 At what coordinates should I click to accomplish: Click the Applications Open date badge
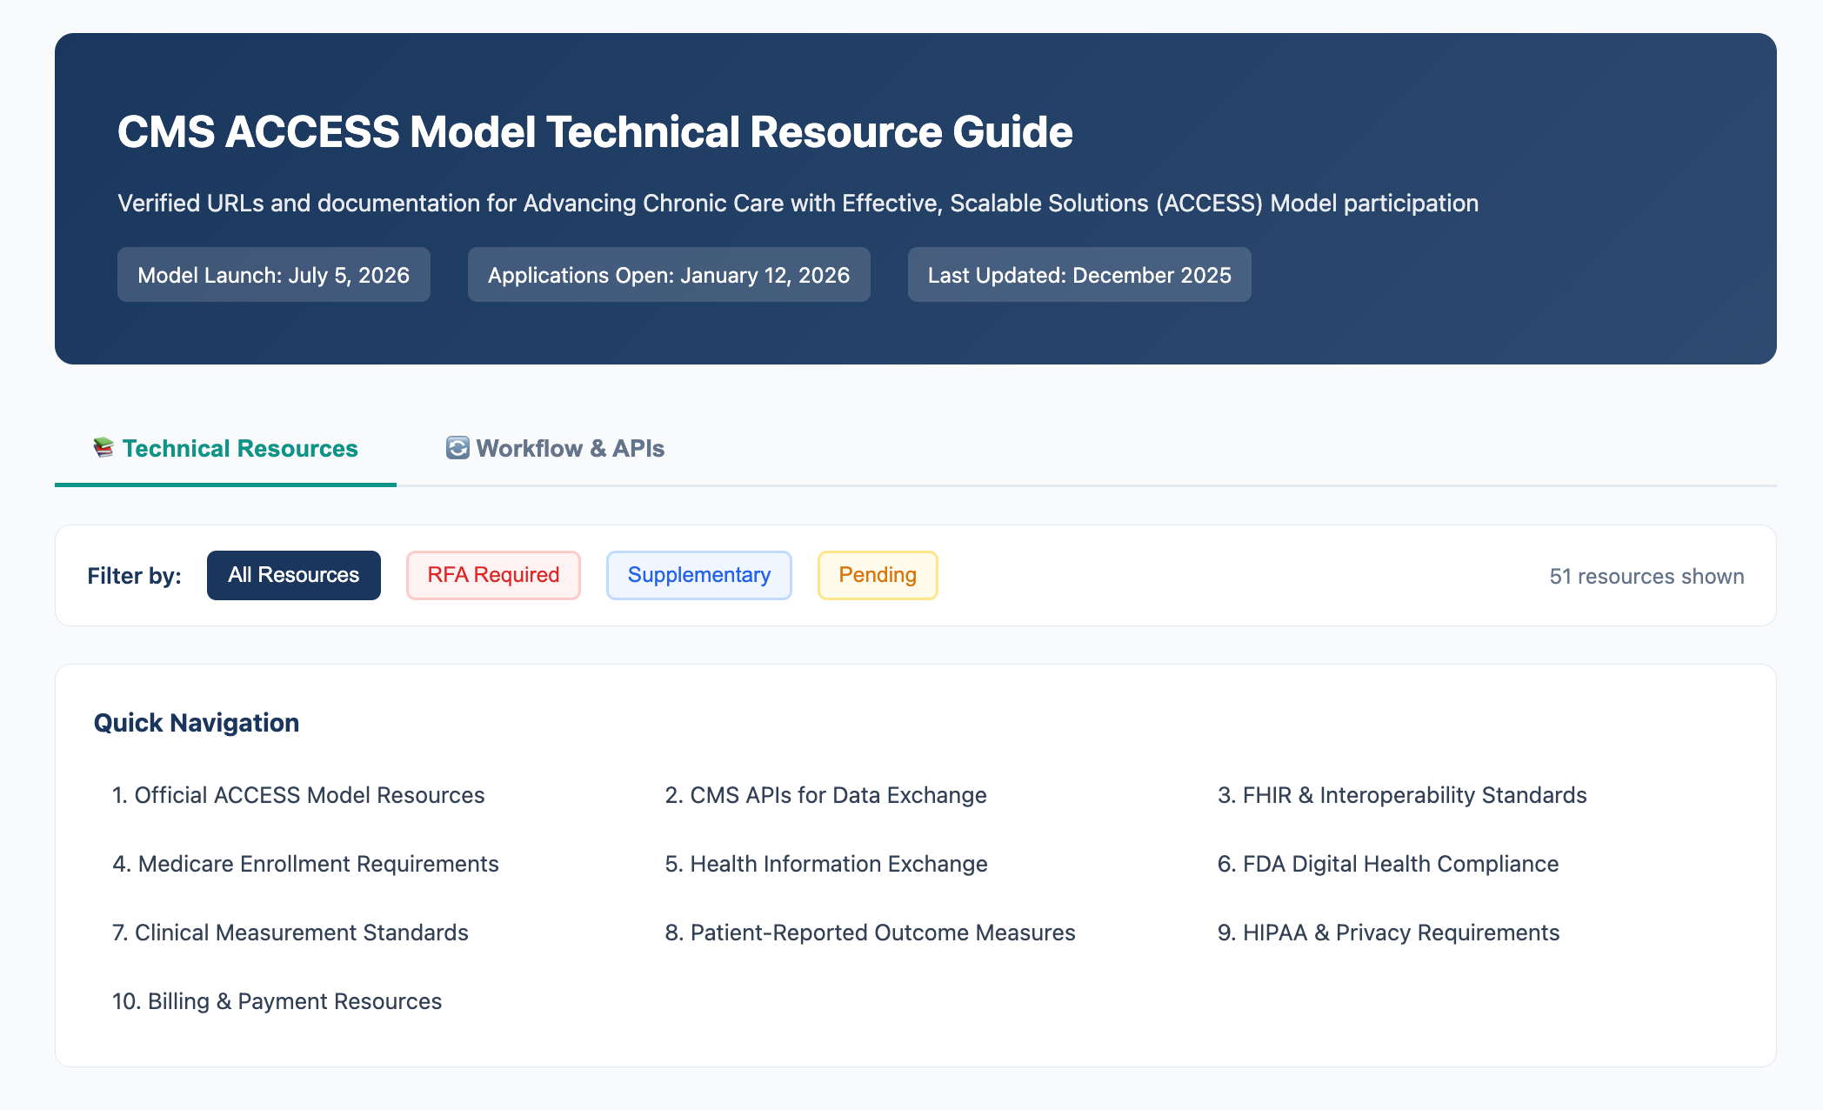click(x=668, y=275)
